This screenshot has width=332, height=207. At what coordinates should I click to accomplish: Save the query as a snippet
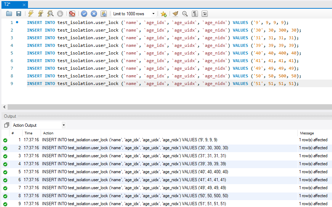click(x=163, y=14)
